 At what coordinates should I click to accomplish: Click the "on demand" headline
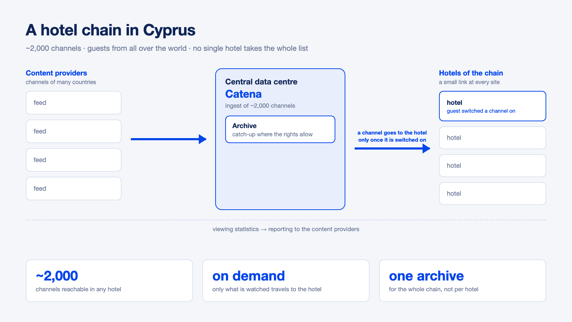(x=248, y=276)
